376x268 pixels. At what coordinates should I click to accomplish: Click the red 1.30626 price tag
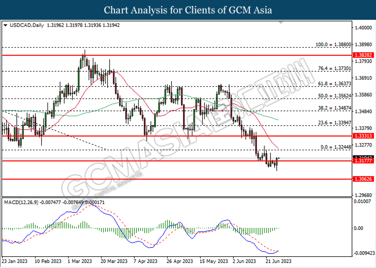(363, 179)
